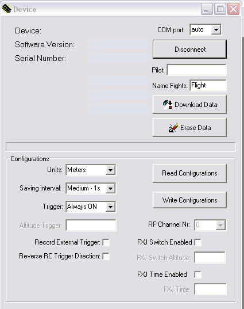Check the FXJ Switch Enabled box
The image size is (244, 309).
tap(198, 242)
